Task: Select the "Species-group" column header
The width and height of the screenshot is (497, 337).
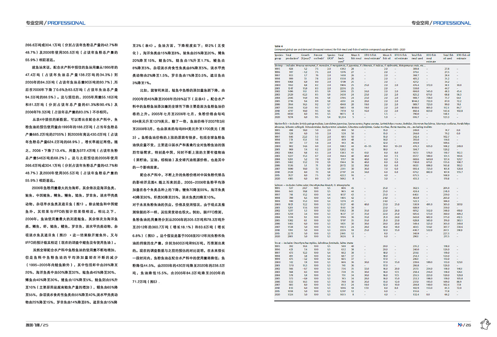Action: pyautogui.click(x=279, y=57)
